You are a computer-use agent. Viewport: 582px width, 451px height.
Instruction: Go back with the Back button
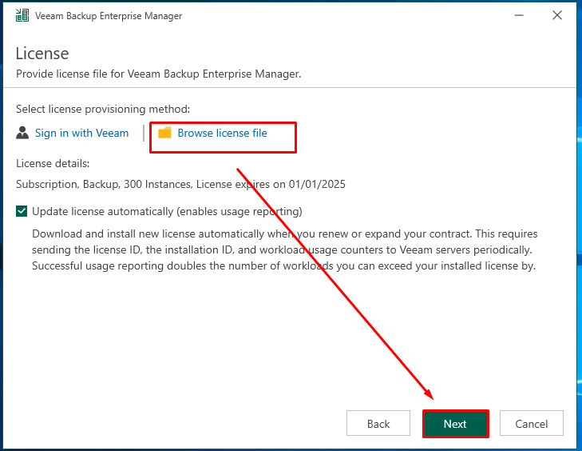378,424
